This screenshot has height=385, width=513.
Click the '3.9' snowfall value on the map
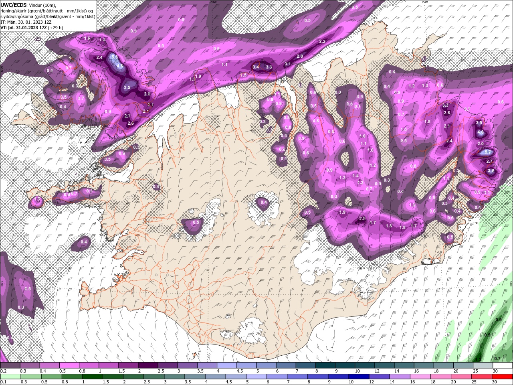491,171
